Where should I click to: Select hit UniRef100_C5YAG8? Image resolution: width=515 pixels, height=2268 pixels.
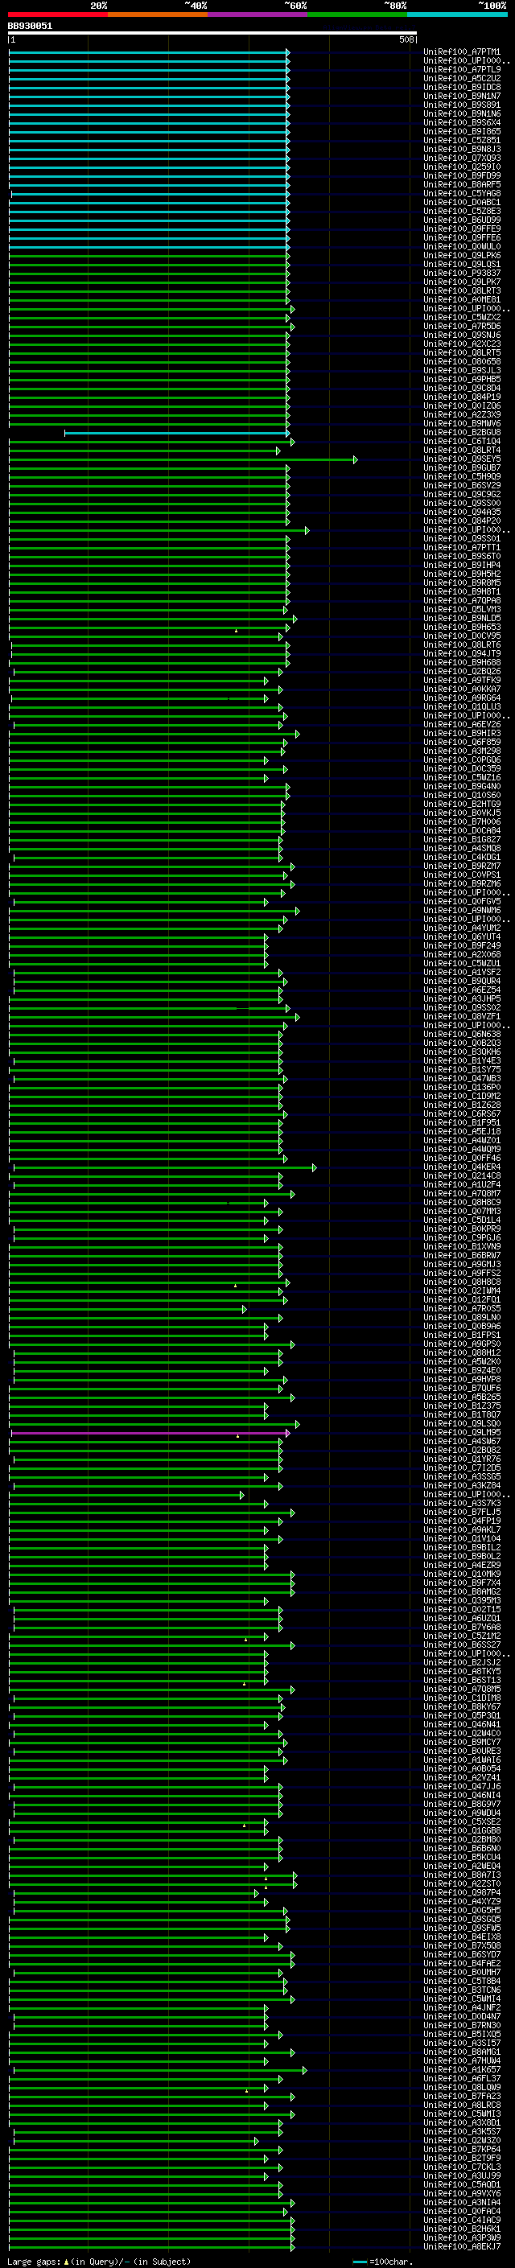(462, 193)
